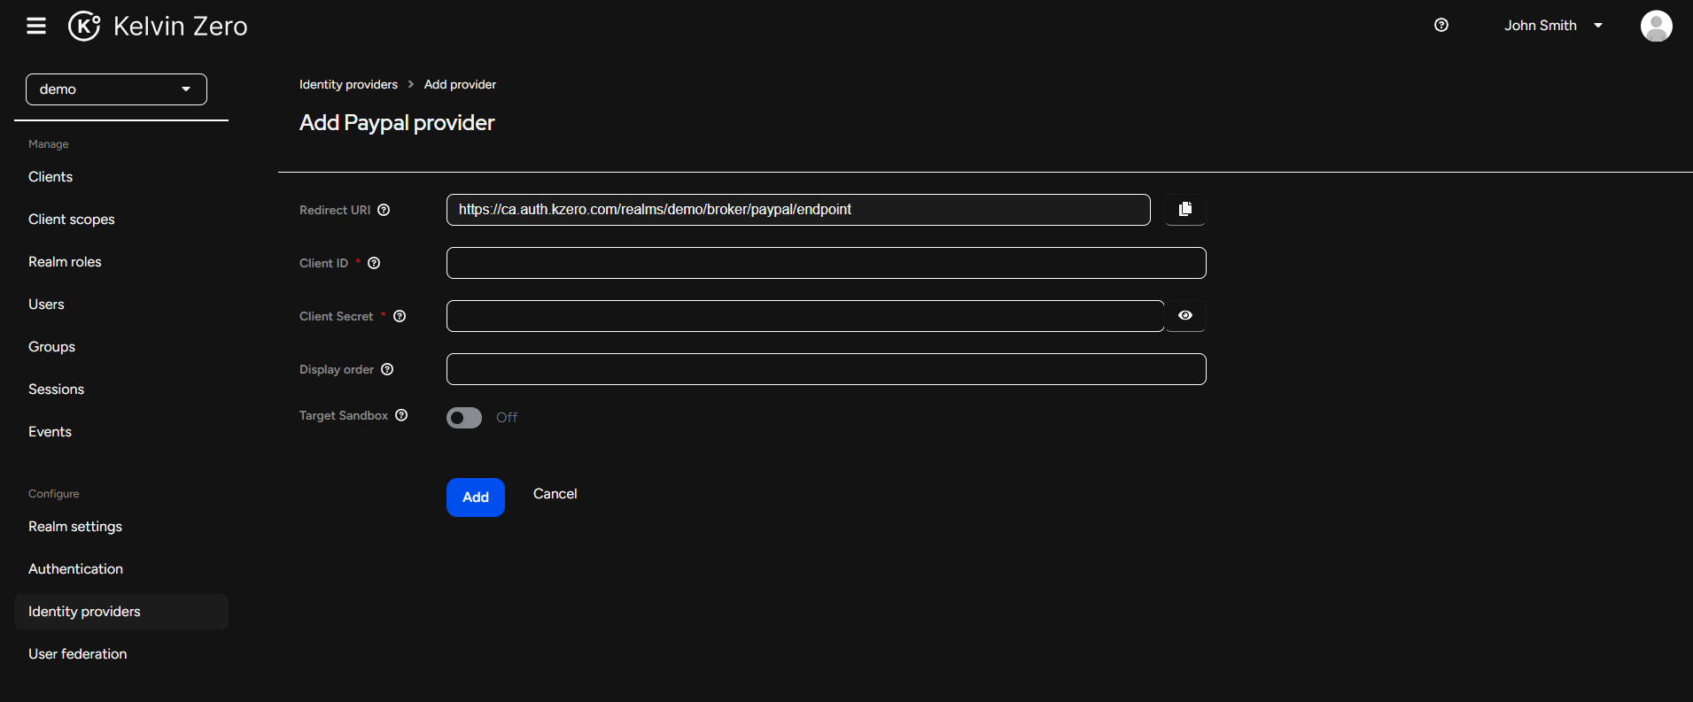The height and width of the screenshot is (702, 1693).
Task: Focus the Client Secret input field
Action: (x=805, y=316)
